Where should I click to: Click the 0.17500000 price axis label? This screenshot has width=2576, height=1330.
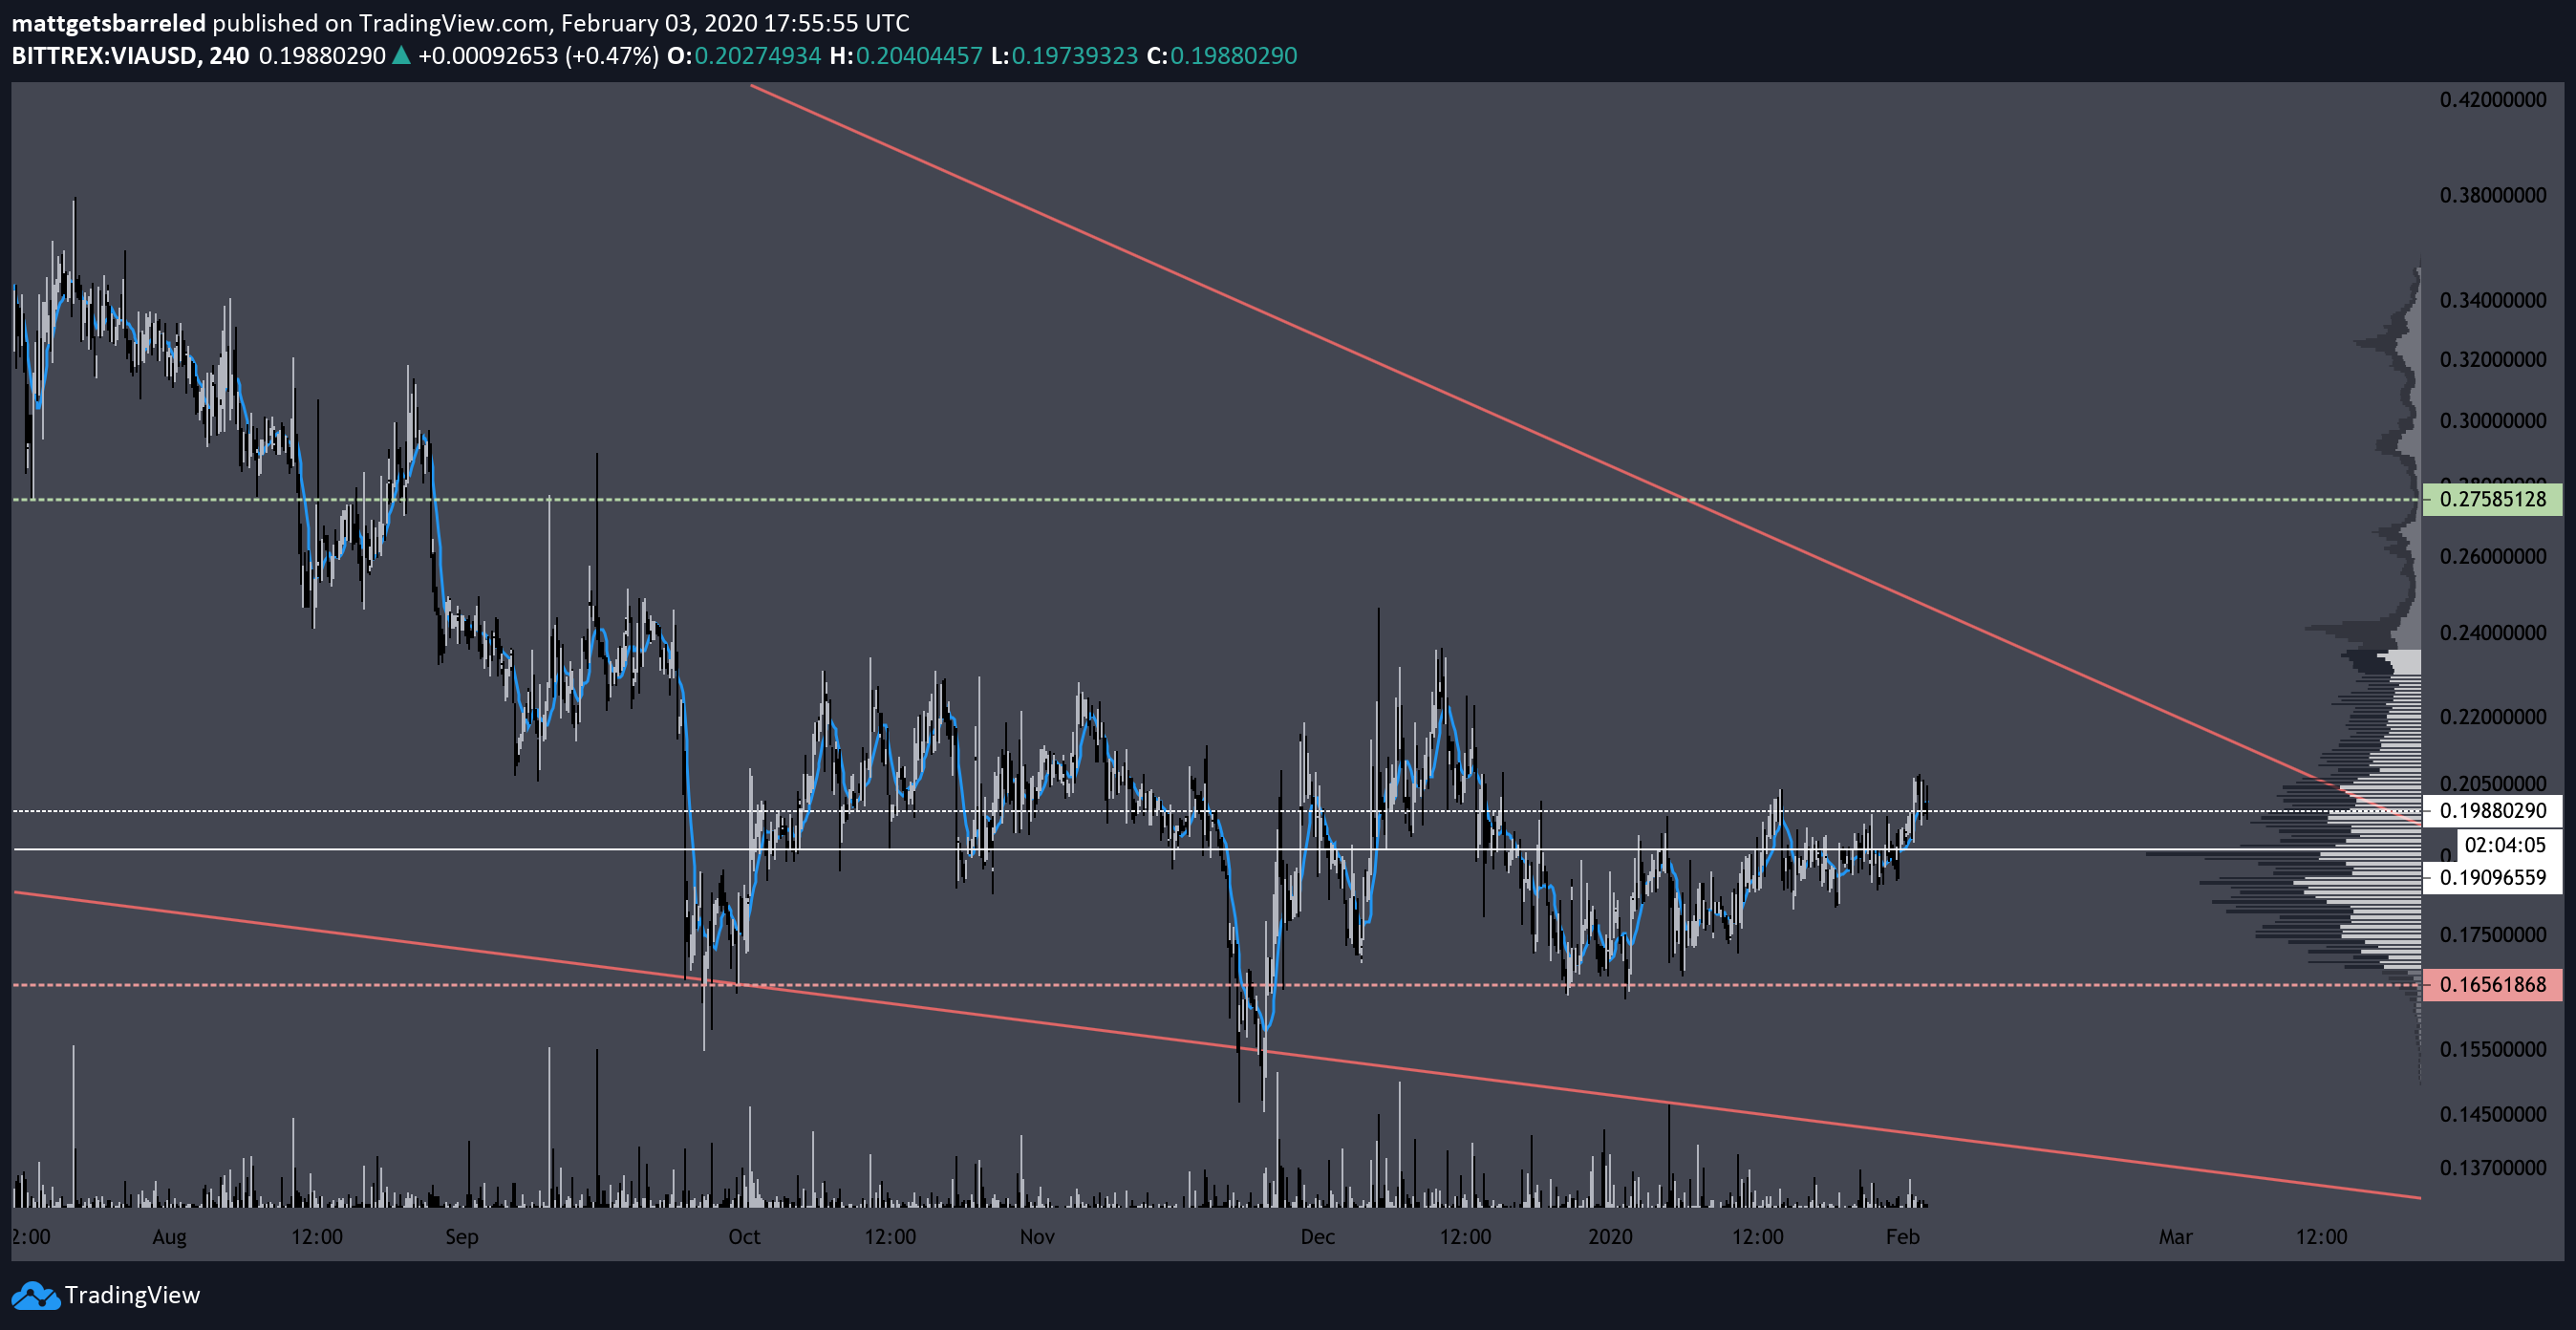2492,935
